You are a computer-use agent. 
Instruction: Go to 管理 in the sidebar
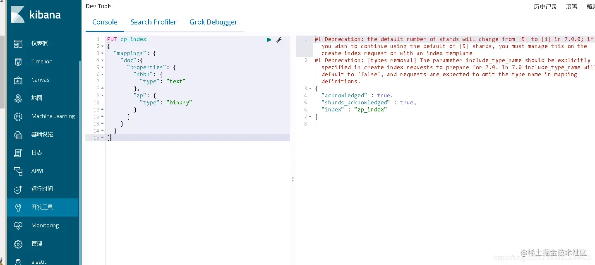click(x=37, y=244)
